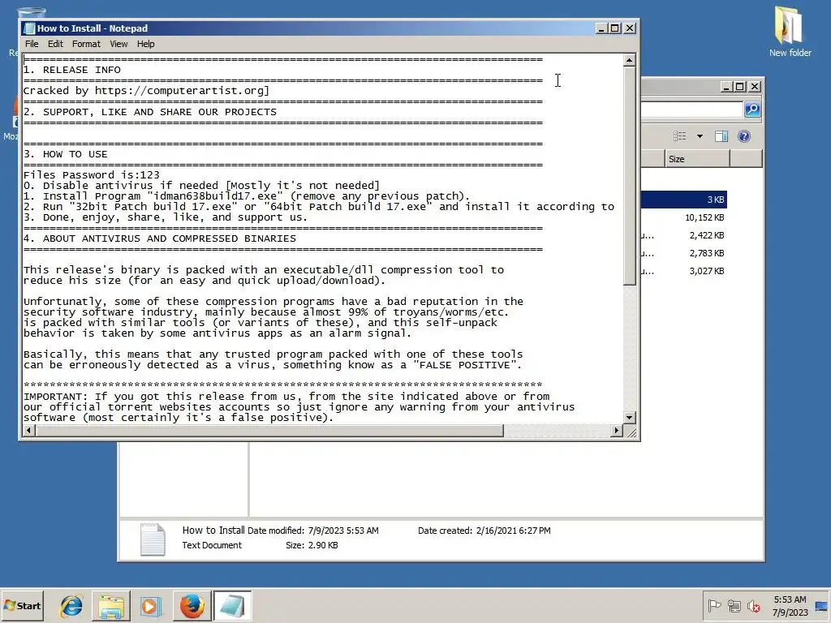Image resolution: width=831 pixels, height=623 pixels.
Task: Open Windows Explorer from taskbar
Action: [x=110, y=606]
